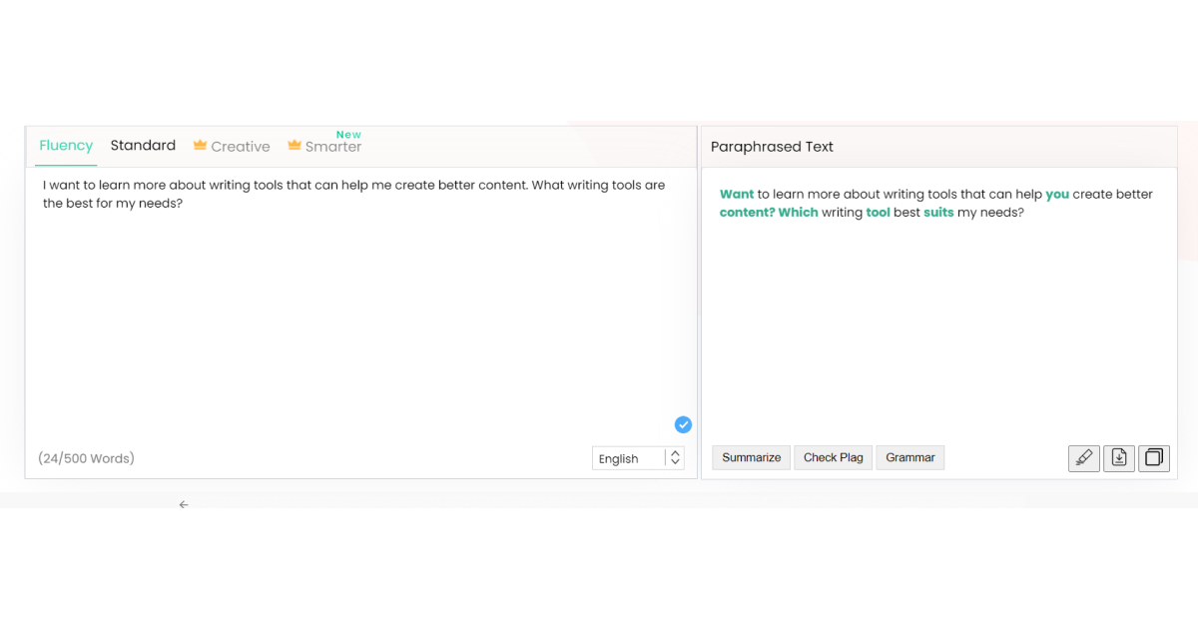Run the Check Plag button
The height and width of the screenshot is (629, 1198).
click(x=833, y=457)
